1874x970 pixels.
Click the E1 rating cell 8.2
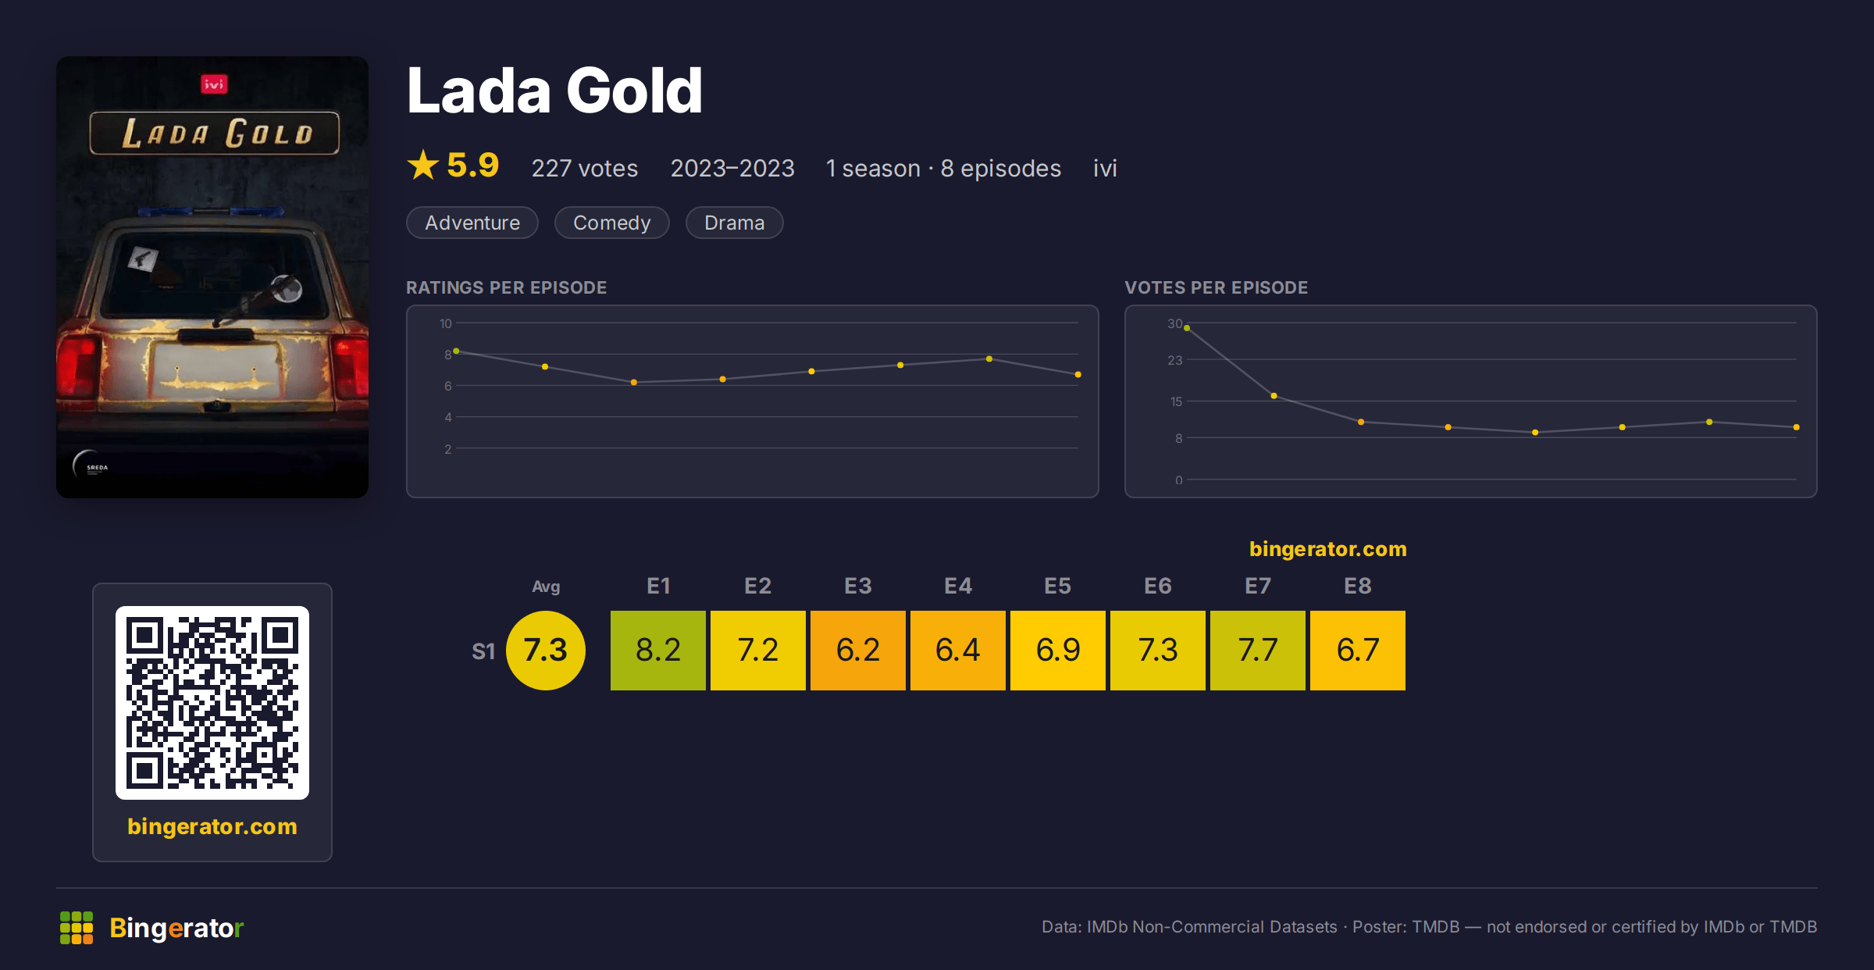click(658, 651)
